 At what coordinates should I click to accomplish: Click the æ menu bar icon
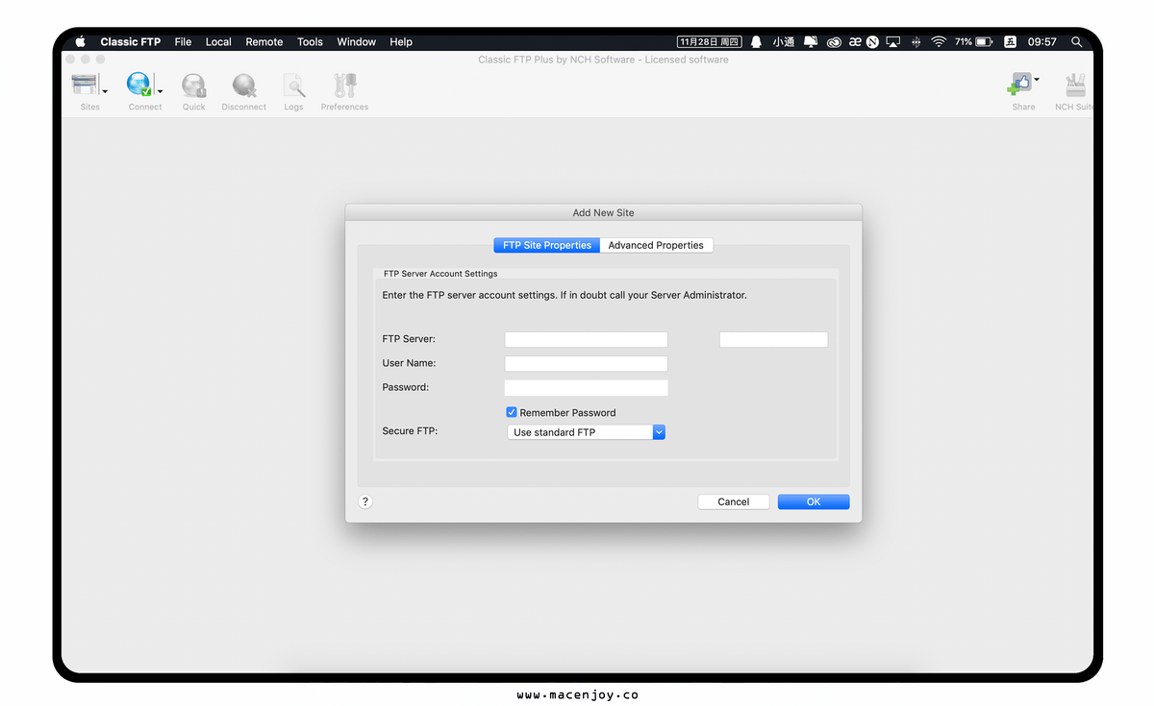coord(855,42)
